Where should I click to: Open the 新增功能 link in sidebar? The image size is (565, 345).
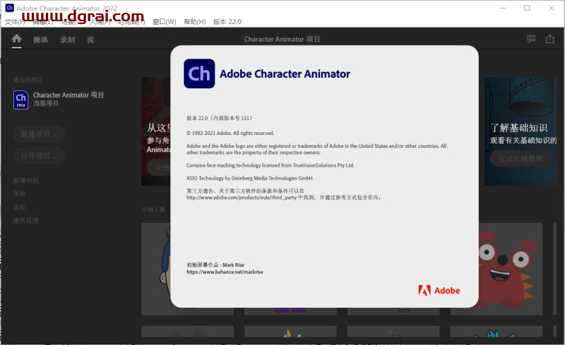pos(25,180)
